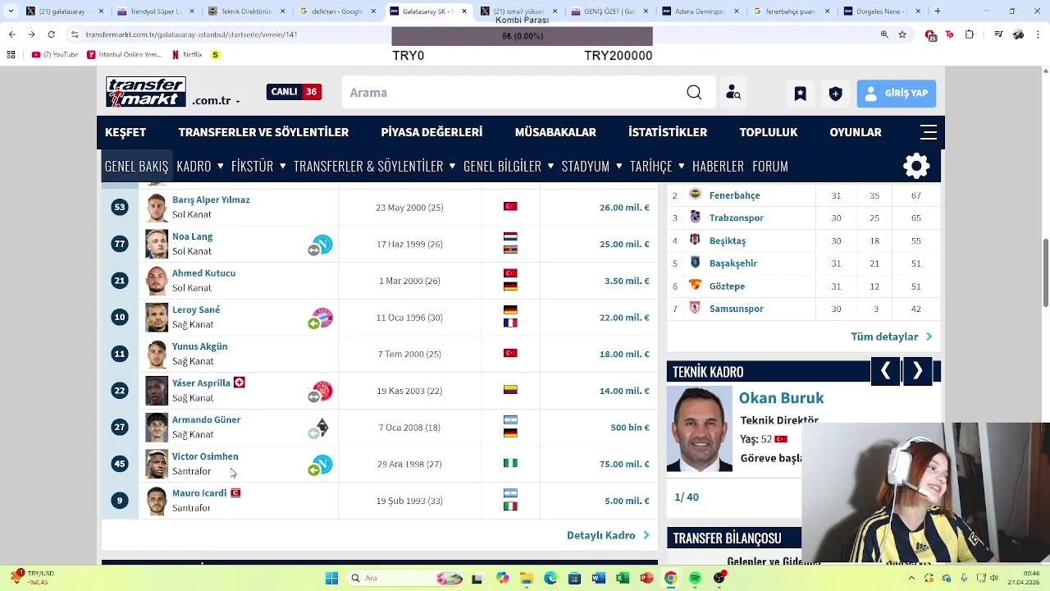Click Beşiktaş crest in league table
The width and height of the screenshot is (1050, 591).
696,241
